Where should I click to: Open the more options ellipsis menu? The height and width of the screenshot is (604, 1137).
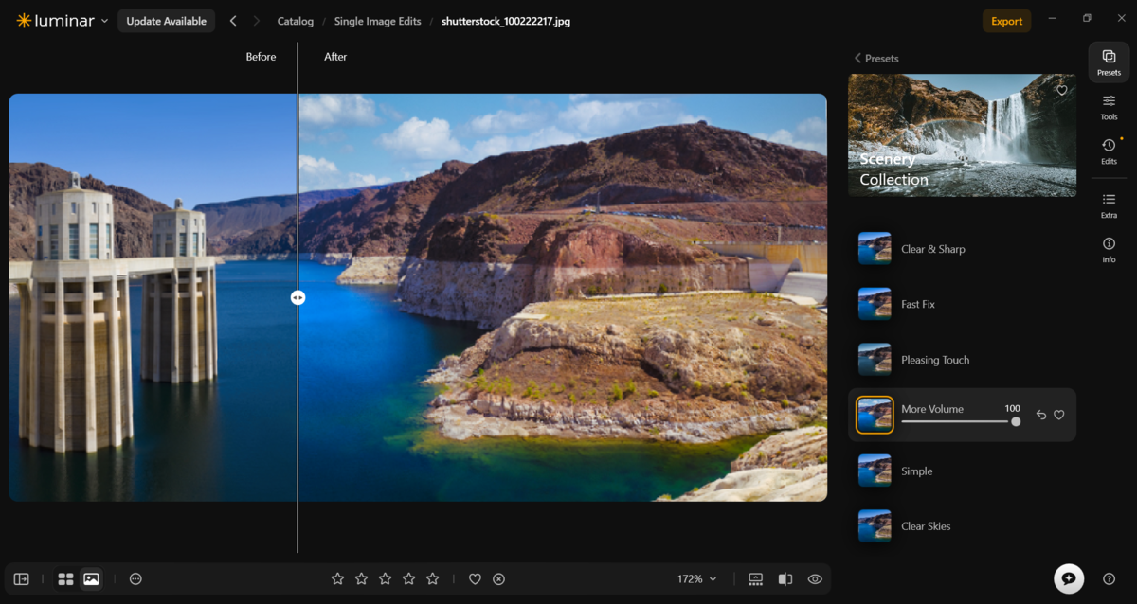coord(135,578)
